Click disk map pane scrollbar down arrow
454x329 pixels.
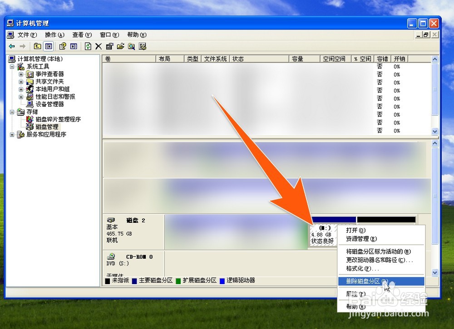point(435,272)
